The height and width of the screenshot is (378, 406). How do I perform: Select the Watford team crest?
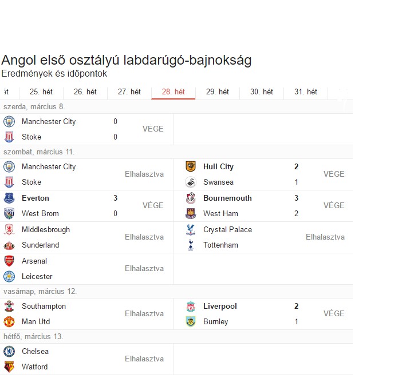(x=9, y=367)
